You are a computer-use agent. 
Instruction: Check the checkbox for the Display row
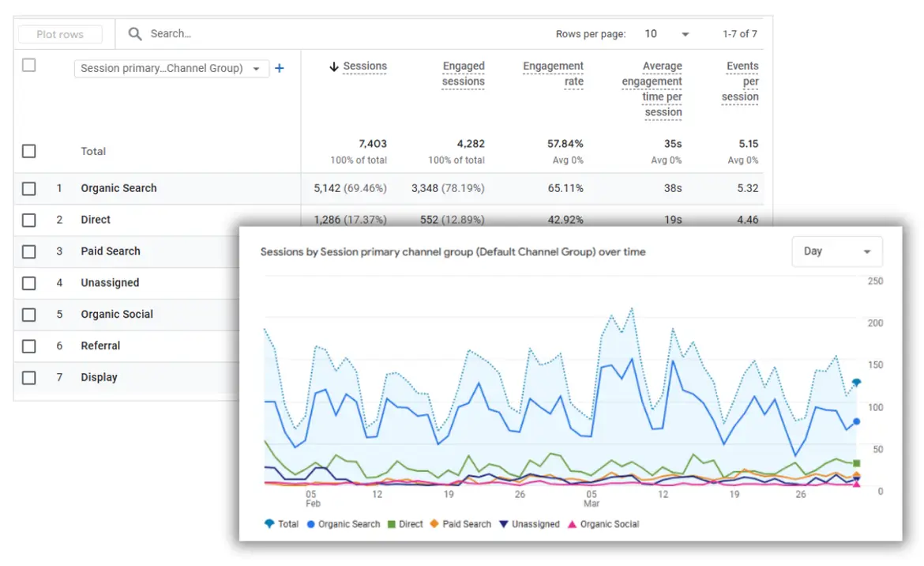(x=29, y=377)
